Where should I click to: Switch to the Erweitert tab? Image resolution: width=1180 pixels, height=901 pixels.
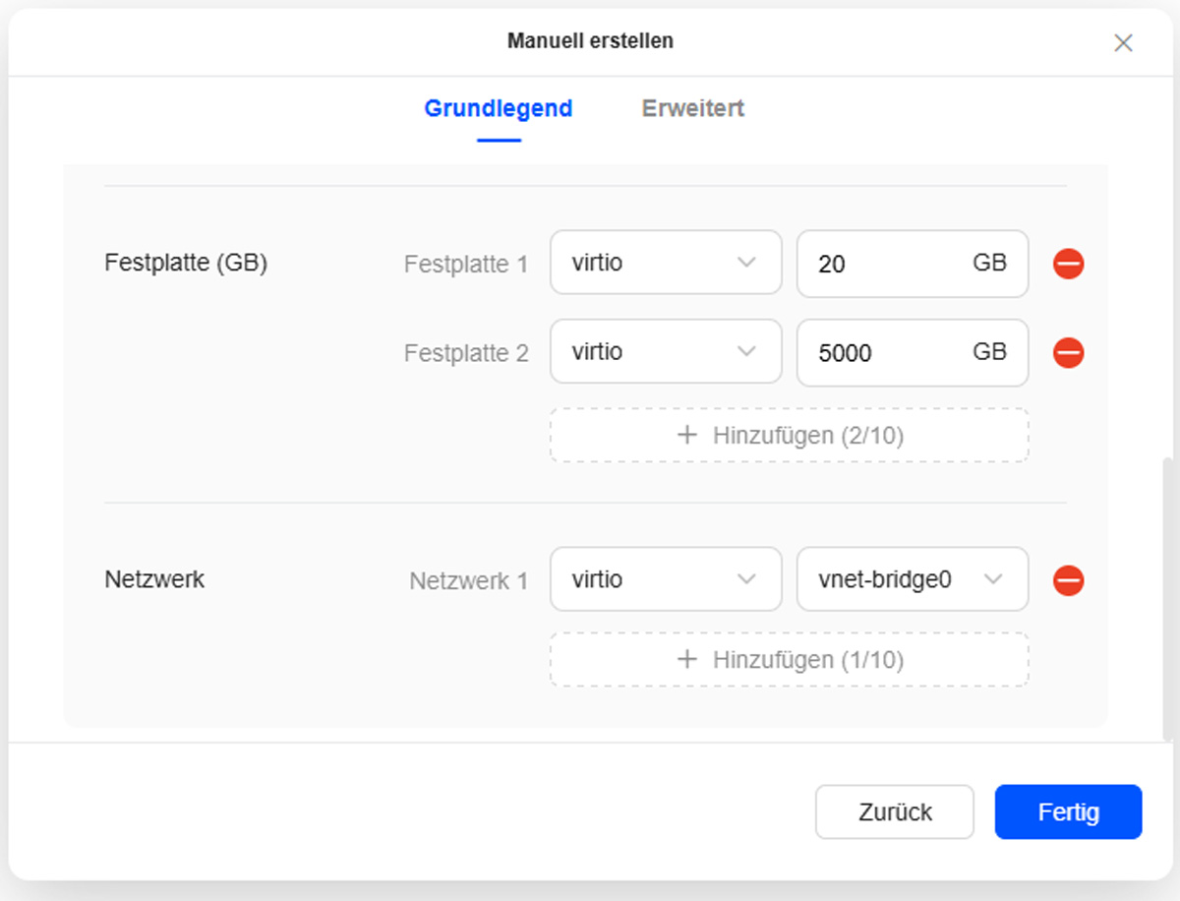coord(692,108)
